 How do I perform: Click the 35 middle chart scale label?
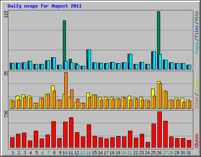click(x=6, y=74)
